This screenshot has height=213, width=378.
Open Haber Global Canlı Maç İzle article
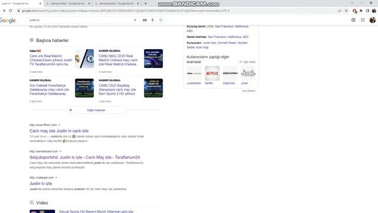tap(119, 60)
